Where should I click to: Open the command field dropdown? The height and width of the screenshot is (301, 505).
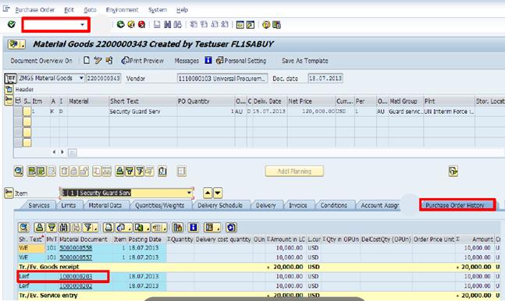[83, 25]
